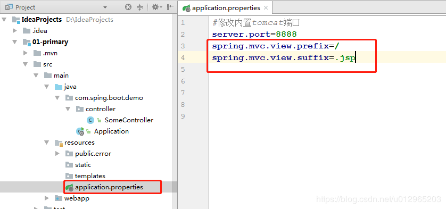Click the Spring leaf icon on editor tab

click(x=187, y=9)
